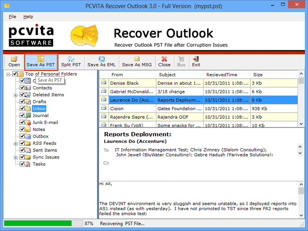Open the File menu
The image size is (308, 231).
(12, 17)
